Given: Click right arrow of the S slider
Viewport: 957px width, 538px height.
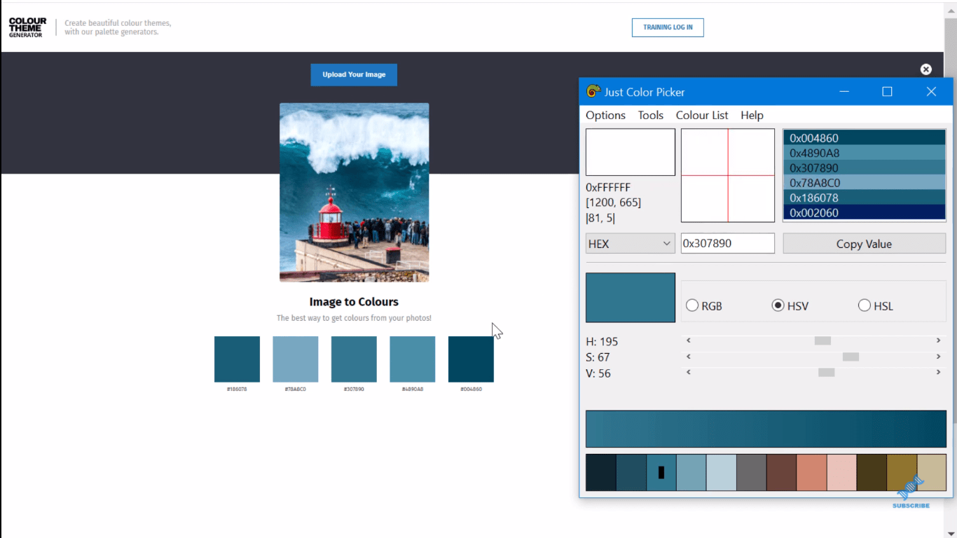Looking at the screenshot, I should click(938, 357).
